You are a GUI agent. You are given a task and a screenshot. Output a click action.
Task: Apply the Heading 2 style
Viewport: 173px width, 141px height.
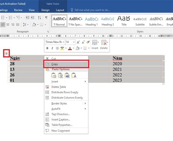[x=108, y=21]
